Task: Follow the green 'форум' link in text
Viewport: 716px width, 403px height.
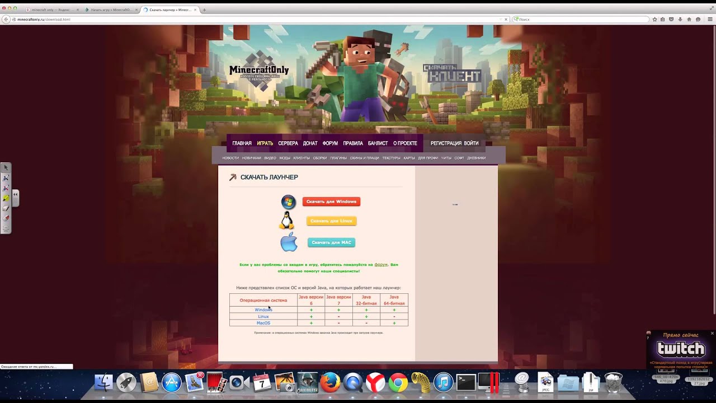Action: (x=381, y=264)
